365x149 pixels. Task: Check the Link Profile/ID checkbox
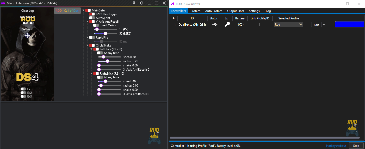coord(261,24)
